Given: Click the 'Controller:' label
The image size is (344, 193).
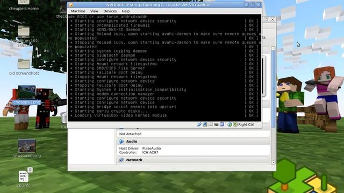Looking at the screenshot, I should point(128,152).
